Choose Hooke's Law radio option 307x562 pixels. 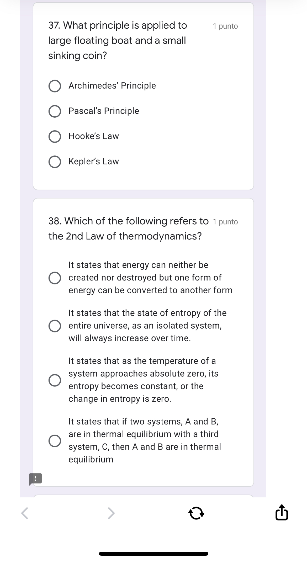point(55,137)
